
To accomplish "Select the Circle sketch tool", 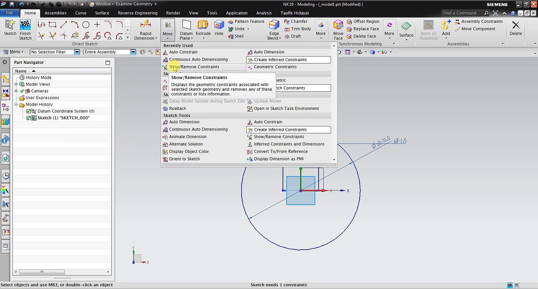I will pos(86,25).
